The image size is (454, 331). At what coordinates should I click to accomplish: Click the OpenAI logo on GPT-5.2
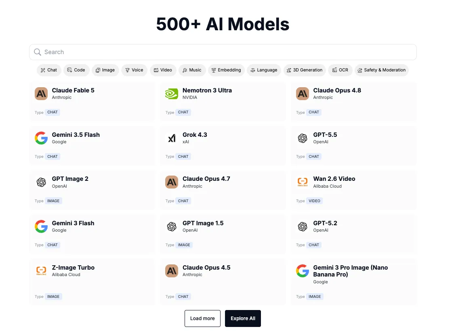(x=302, y=226)
